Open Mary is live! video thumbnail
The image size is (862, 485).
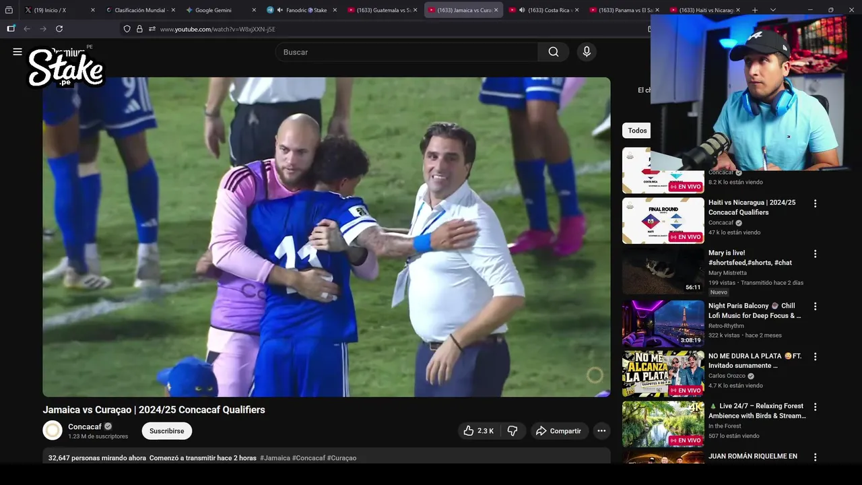[x=663, y=271]
